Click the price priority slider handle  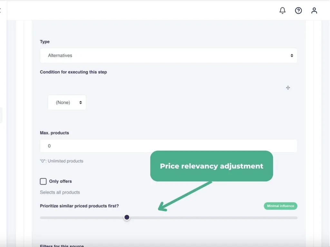click(127, 218)
